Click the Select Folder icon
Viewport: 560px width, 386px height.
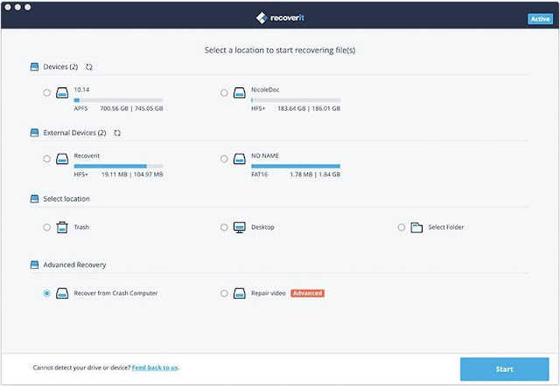[x=416, y=227]
